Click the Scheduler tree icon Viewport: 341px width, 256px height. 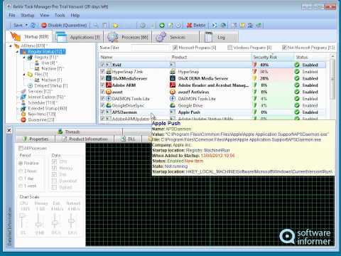click(x=23, y=102)
